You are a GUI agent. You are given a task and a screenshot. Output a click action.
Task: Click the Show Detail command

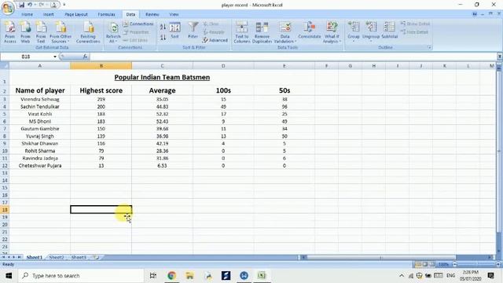[x=415, y=24]
